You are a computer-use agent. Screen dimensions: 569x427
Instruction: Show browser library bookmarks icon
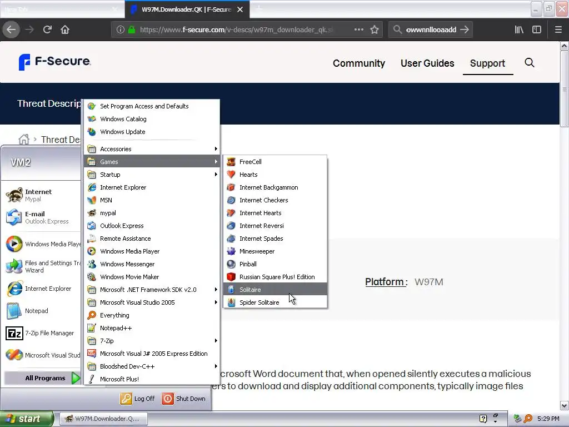click(519, 30)
